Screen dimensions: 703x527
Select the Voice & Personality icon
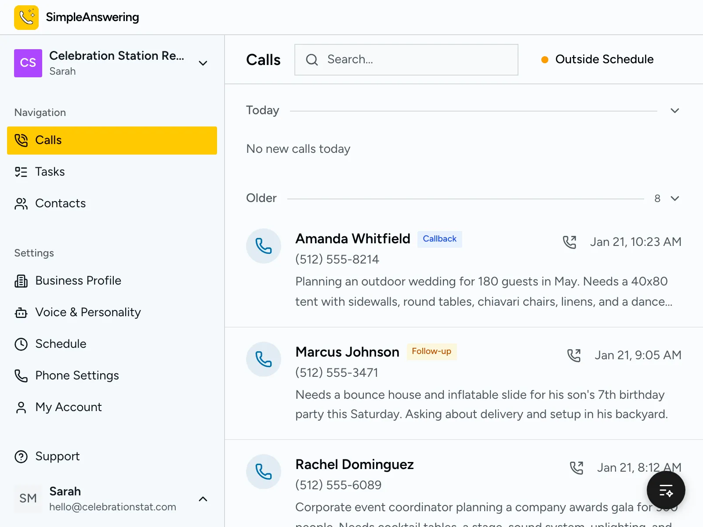(21, 312)
